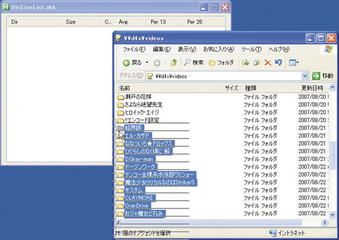Click the red Delete X icon

click(267, 63)
